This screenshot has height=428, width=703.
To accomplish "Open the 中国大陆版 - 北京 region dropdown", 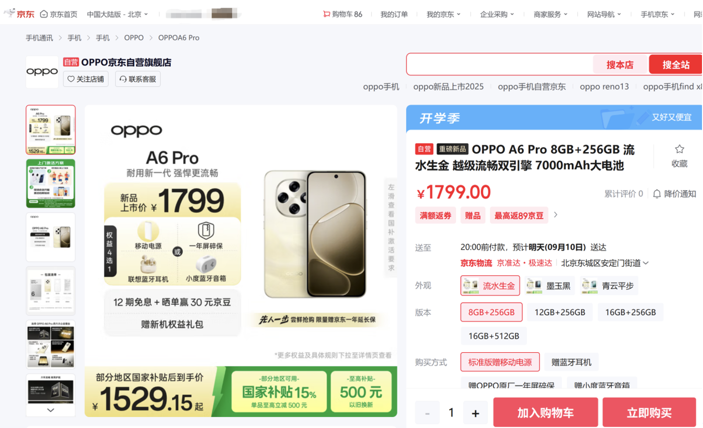I will coord(117,14).
